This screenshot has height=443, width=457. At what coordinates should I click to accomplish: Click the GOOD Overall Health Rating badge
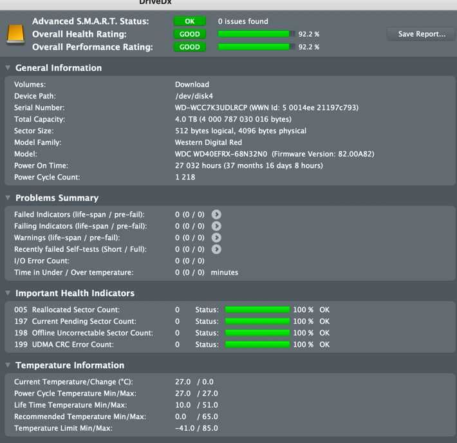click(190, 34)
